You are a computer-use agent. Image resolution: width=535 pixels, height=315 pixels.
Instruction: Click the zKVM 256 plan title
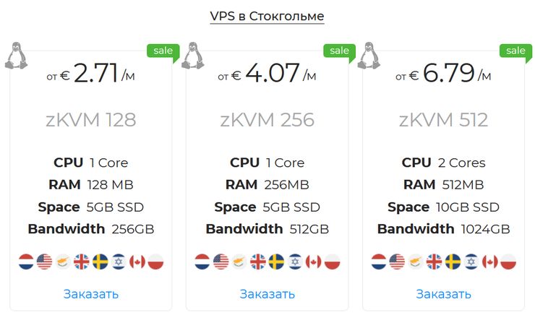267,120
